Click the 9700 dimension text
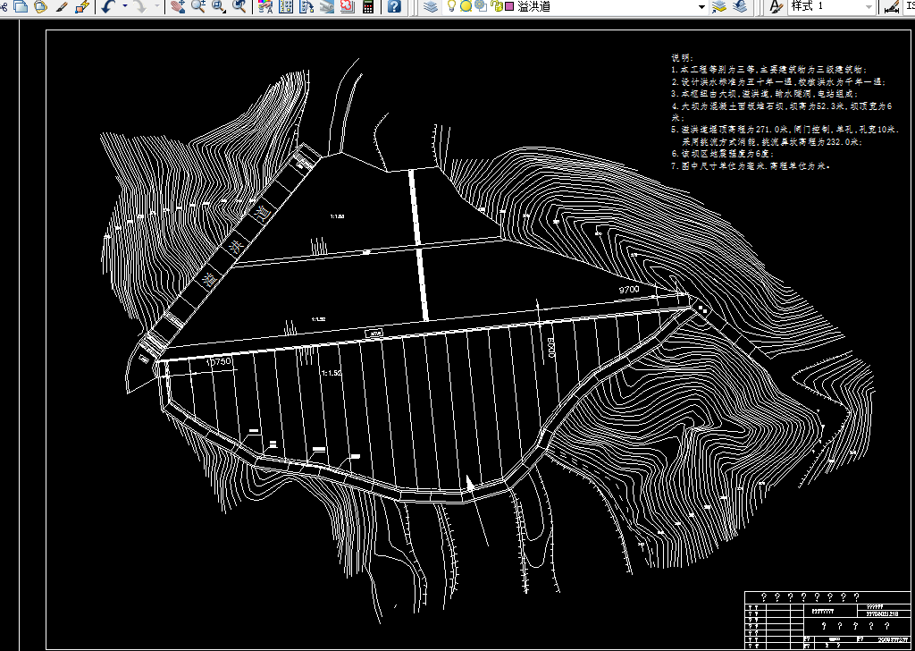This screenshot has height=651, width=915. (629, 290)
